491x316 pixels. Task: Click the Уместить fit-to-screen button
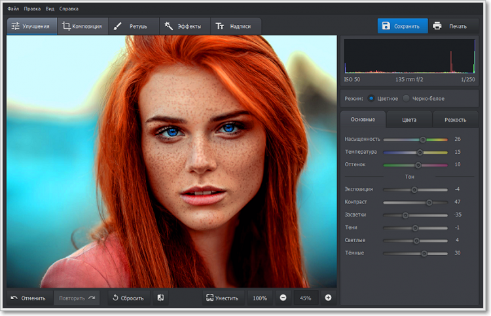coord(222,298)
